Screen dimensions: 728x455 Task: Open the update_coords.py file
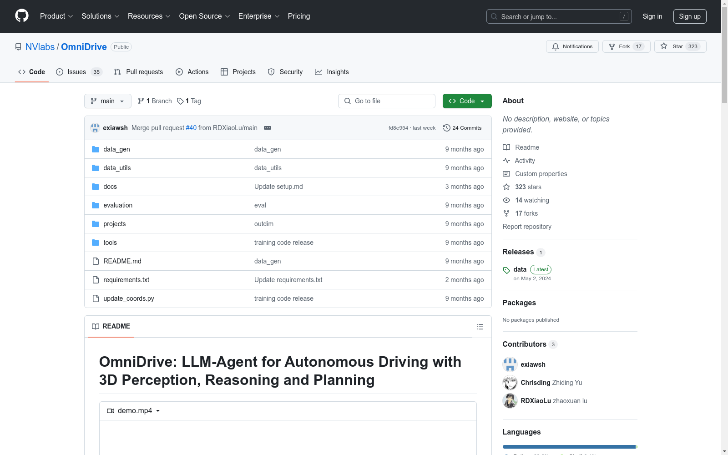(129, 298)
